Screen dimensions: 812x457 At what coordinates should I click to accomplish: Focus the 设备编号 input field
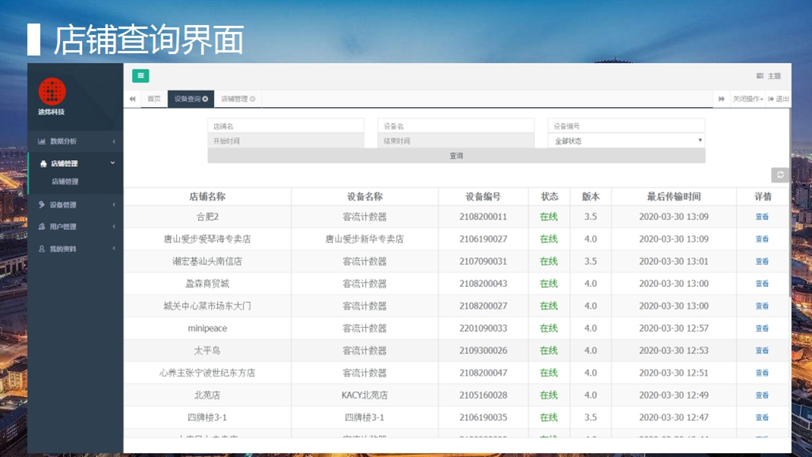tap(626, 126)
